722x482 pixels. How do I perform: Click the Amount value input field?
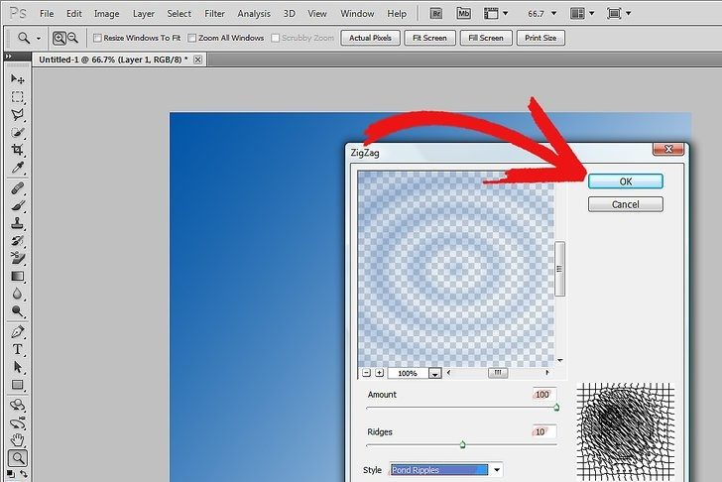(541, 395)
